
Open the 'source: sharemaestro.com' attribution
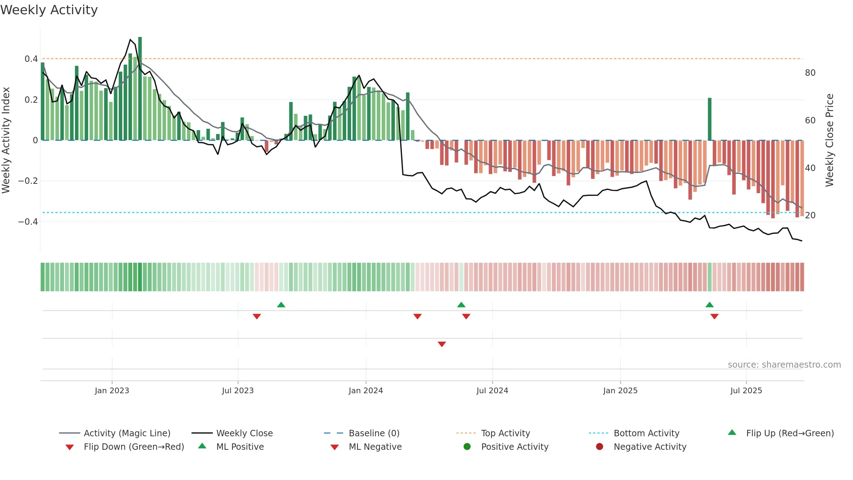[784, 365]
